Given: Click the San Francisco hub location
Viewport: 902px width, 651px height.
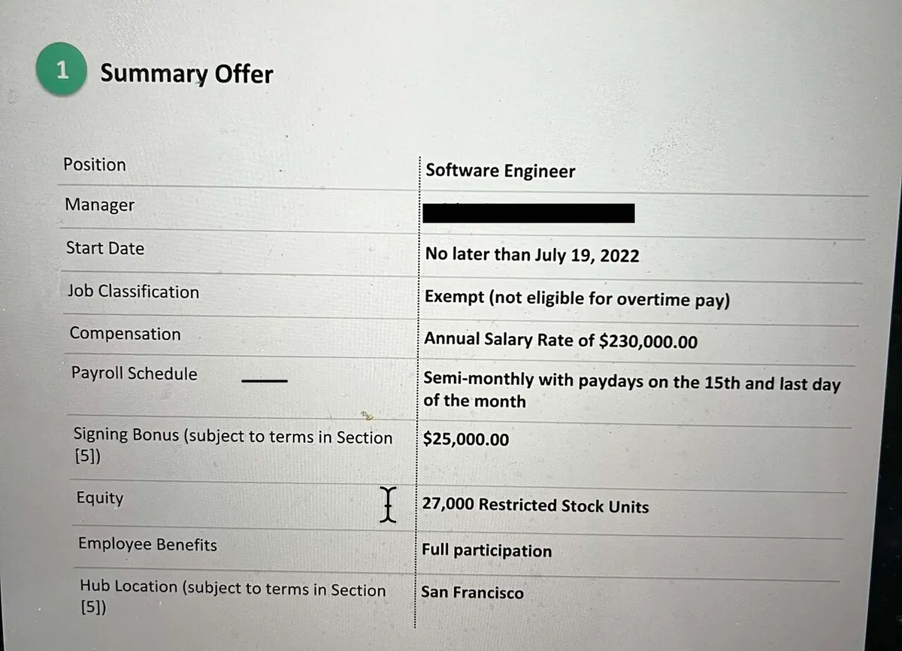Looking at the screenshot, I should [472, 592].
